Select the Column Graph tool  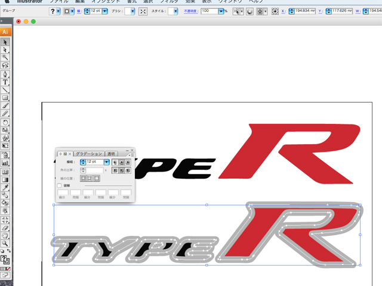pyautogui.click(x=5, y=163)
